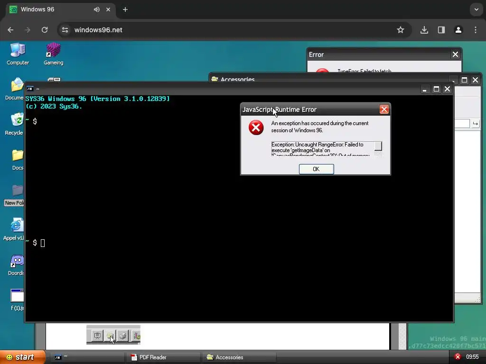Close the Error window behind
The image size is (486, 364).
[455, 55]
